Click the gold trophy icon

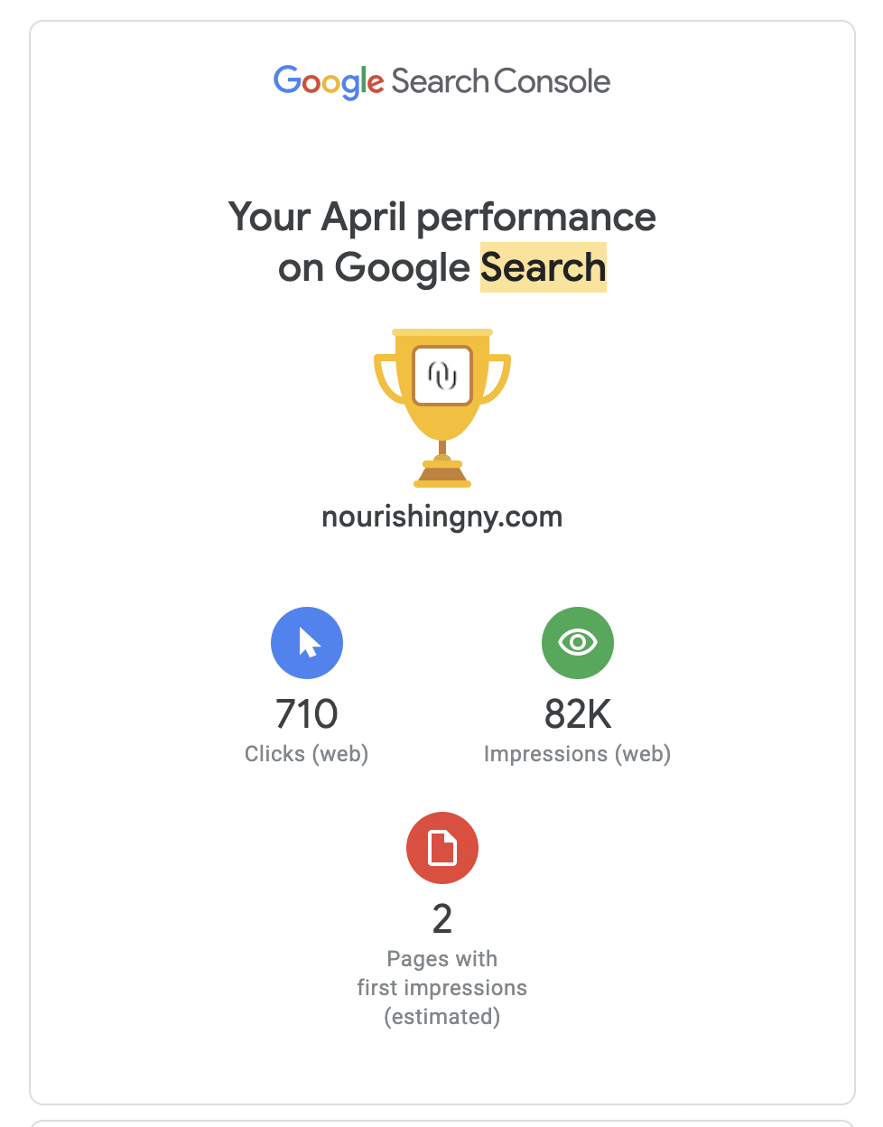[x=442, y=408]
